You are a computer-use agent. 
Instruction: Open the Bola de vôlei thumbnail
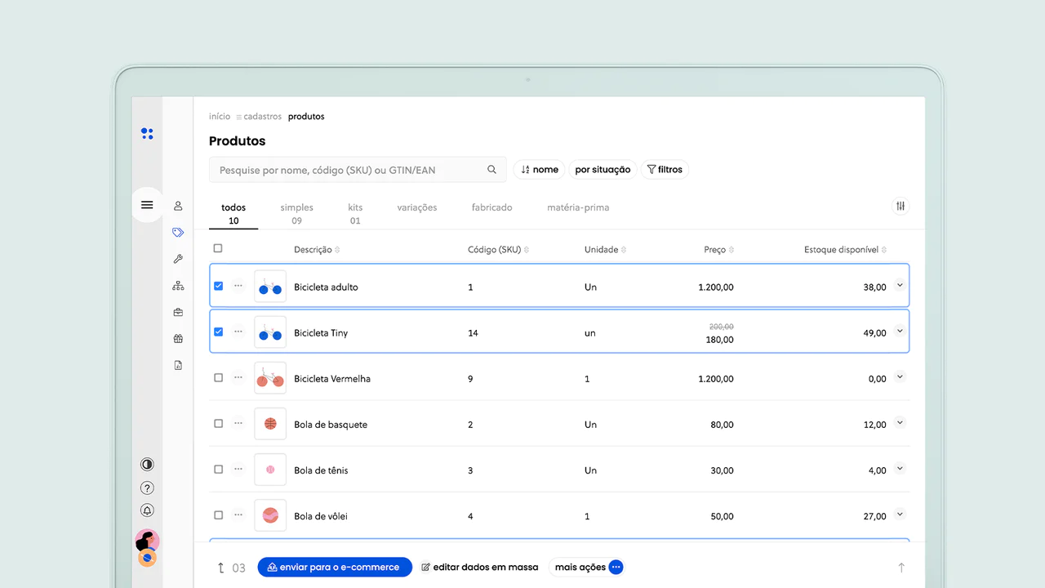tap(270, 515)
